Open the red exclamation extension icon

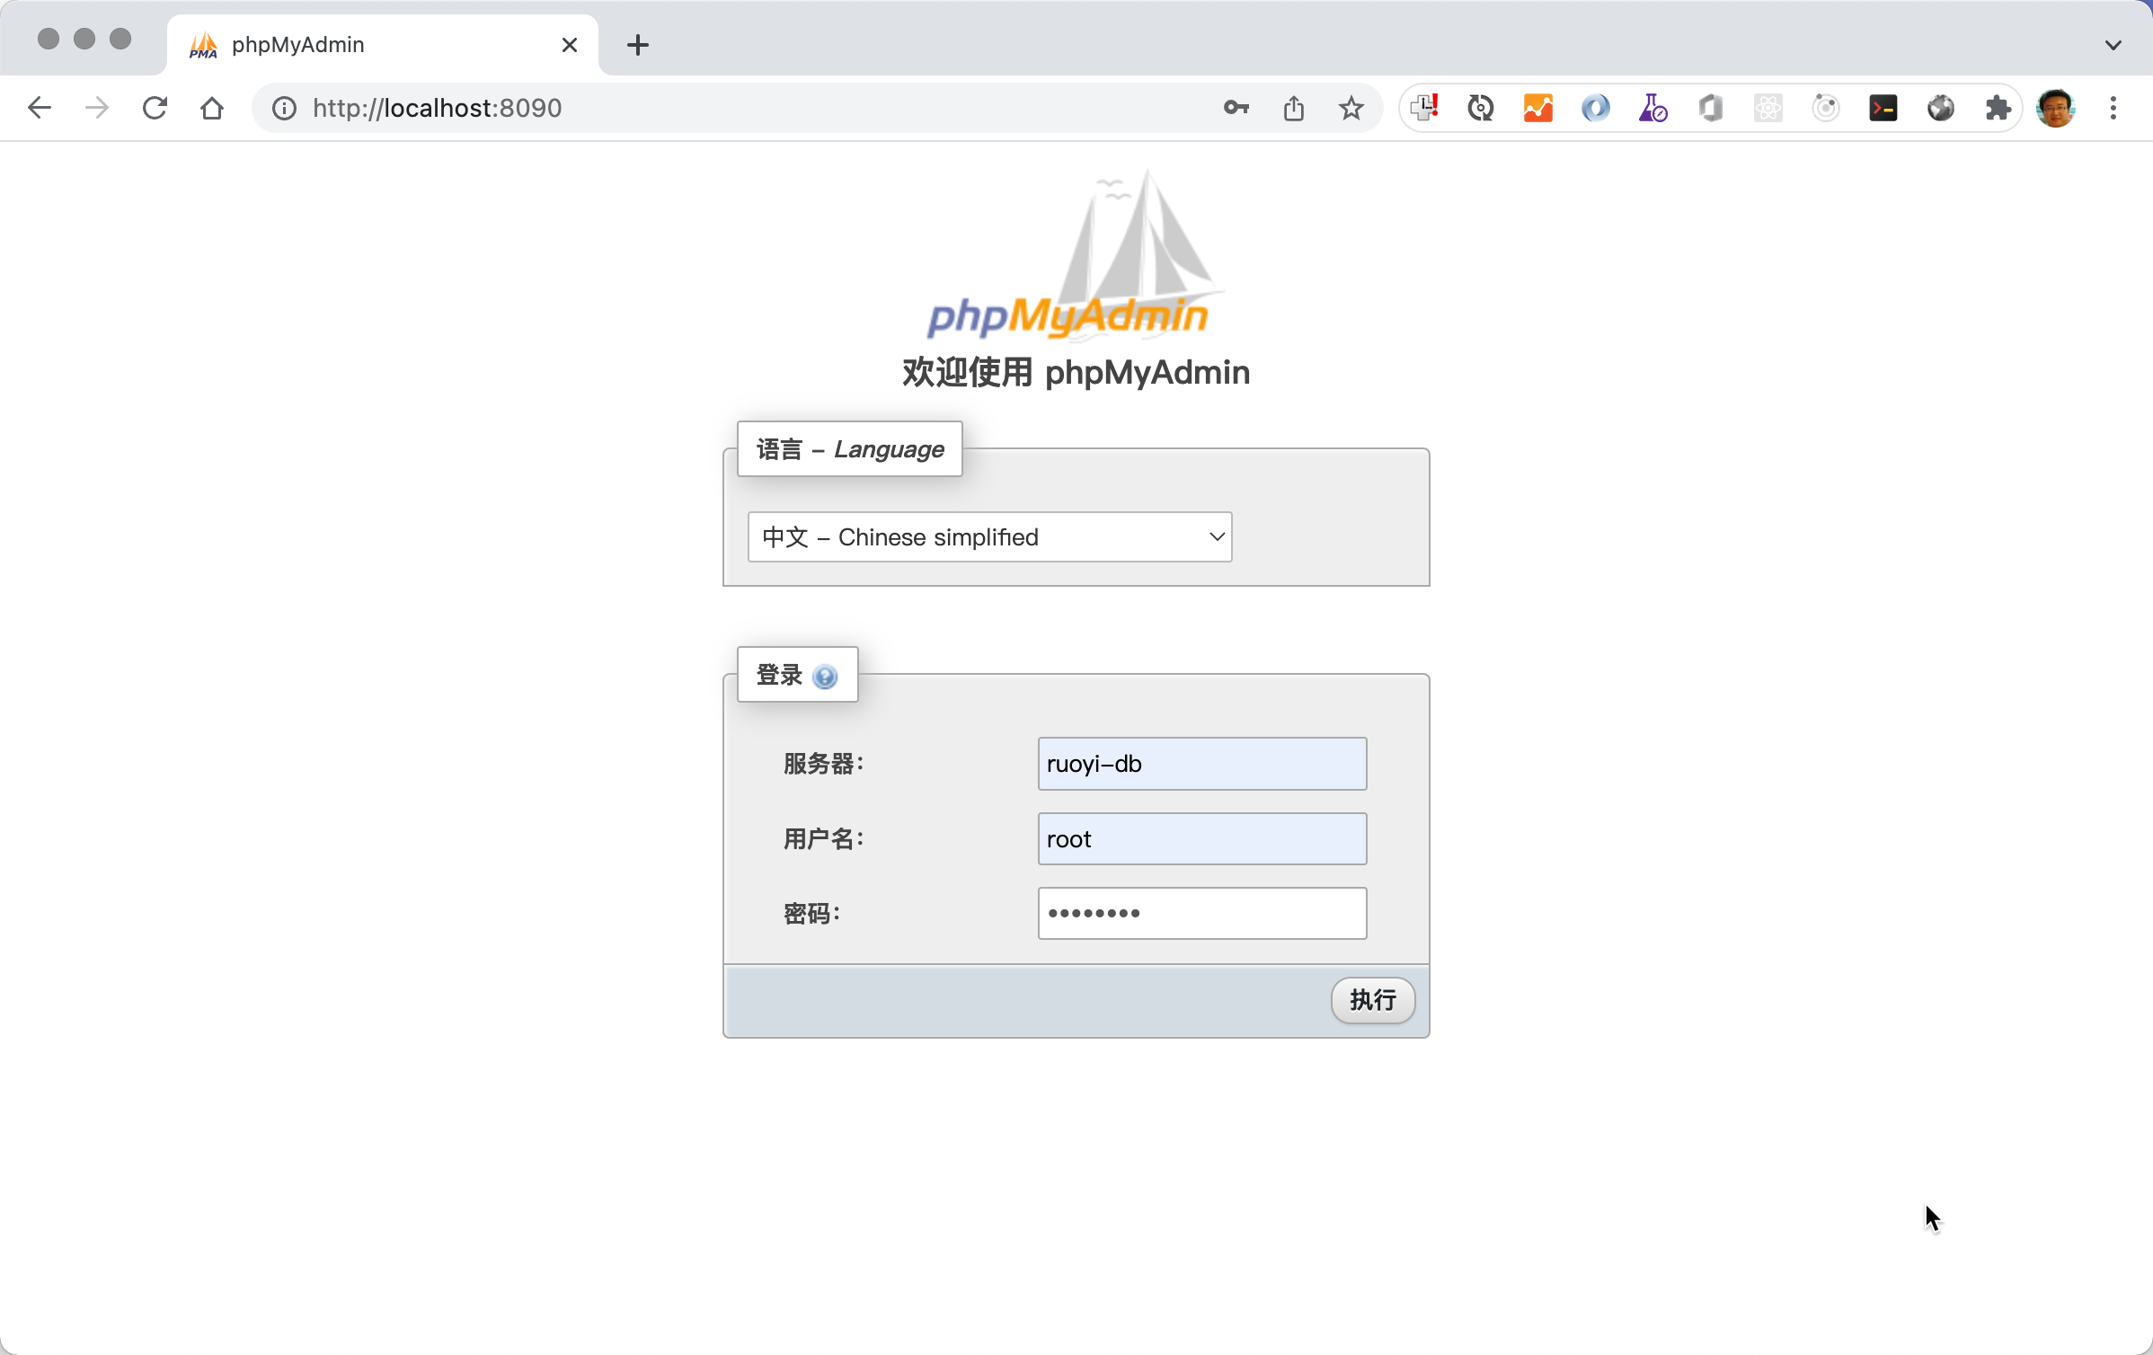(x=1424, y=108)
